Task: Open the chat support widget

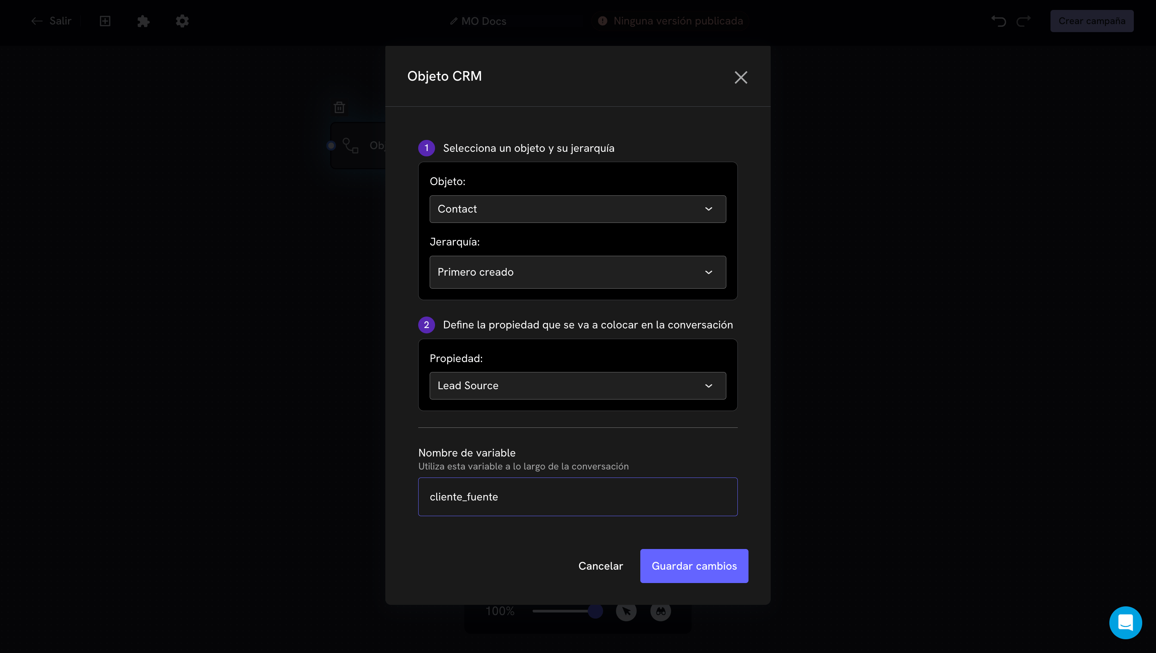Action: click(x=1125, y=622)
